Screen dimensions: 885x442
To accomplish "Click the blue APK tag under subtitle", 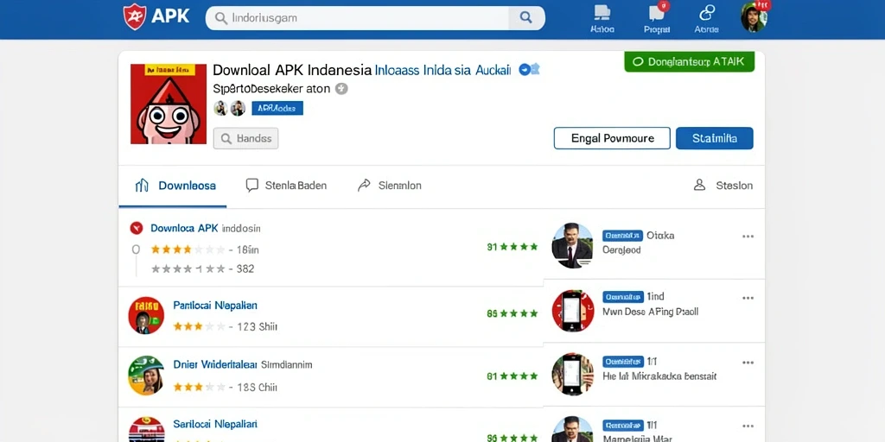I will (277, 108).
